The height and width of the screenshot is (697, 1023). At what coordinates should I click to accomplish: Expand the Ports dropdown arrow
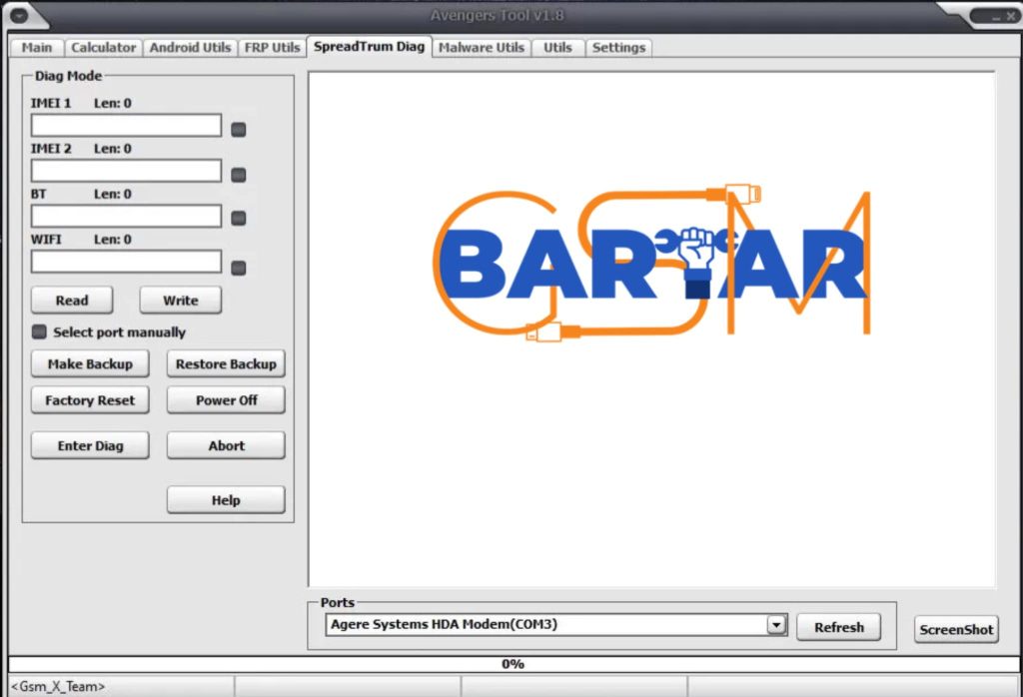click(x=776, y=625)
